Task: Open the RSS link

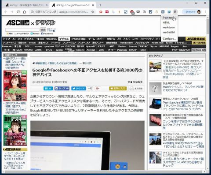Action: pos(10,34)
